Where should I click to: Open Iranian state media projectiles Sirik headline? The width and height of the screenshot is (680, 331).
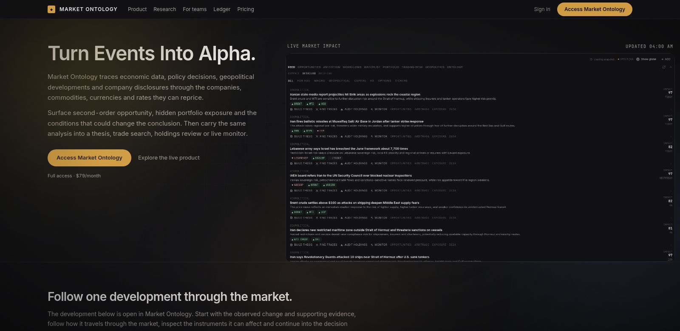pos(355,95)
